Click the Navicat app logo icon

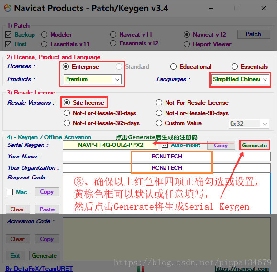click(x=8, y=8)
